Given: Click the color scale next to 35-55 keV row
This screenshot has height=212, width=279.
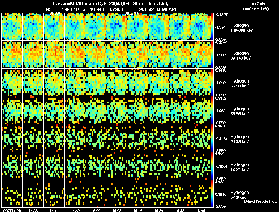Looking at the screenshot, I should pyautogui.click(x=212, y=110).
